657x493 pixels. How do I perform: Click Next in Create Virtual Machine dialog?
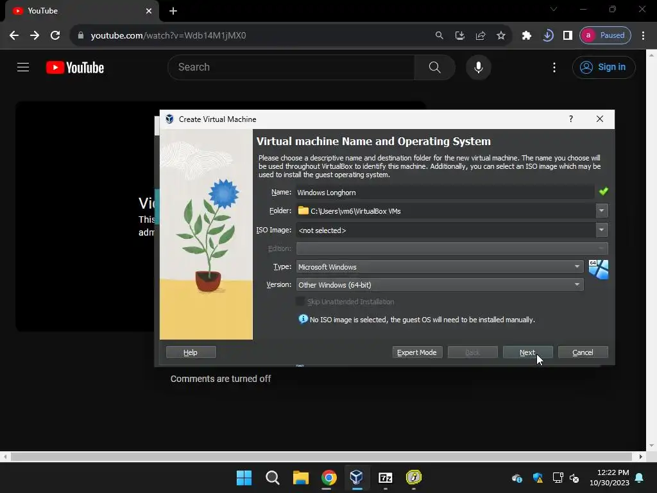(527, 352)
